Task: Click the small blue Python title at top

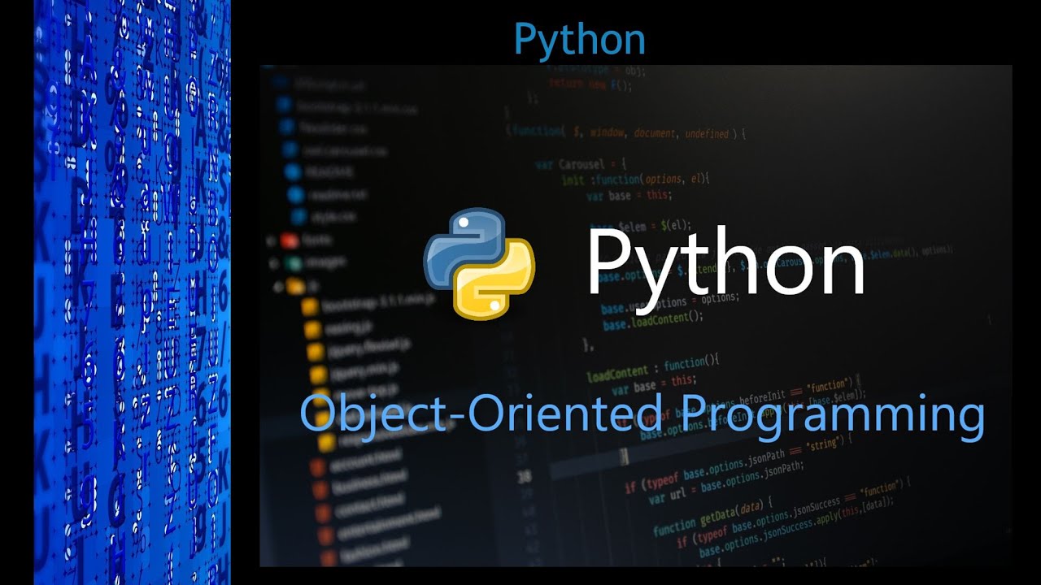Action: 580,40
